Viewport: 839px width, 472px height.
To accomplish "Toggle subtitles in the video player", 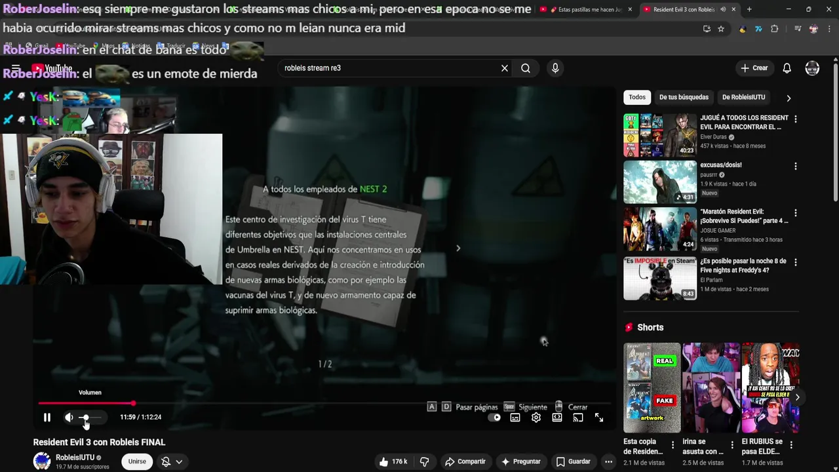I will point(515,418).
